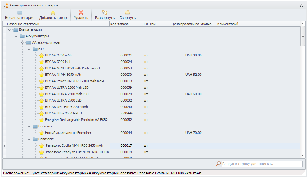Select the АА аккумуляторы category
The width and height of the screenshot is (308, 178).
pyautogui.click(x=46, y=43)
